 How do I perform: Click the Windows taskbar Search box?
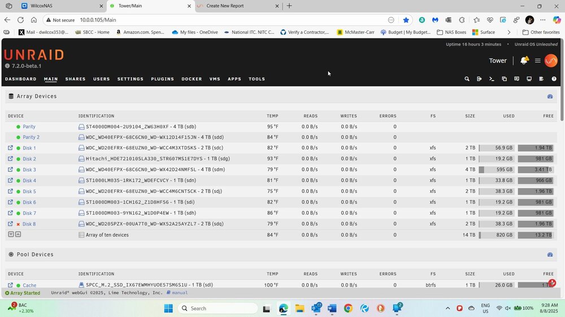218,309
